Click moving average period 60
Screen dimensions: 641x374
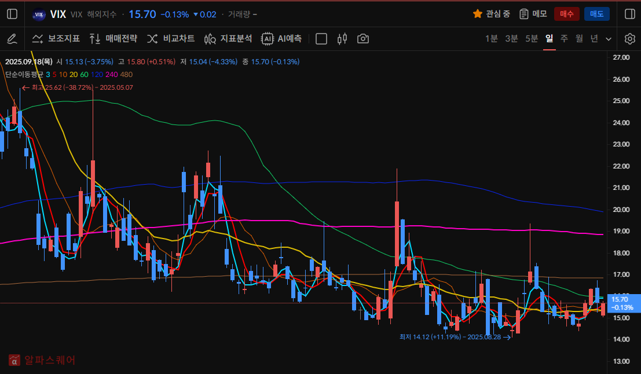coord(84,74)
